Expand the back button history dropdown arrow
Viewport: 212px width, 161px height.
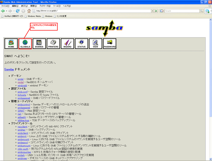6,11
